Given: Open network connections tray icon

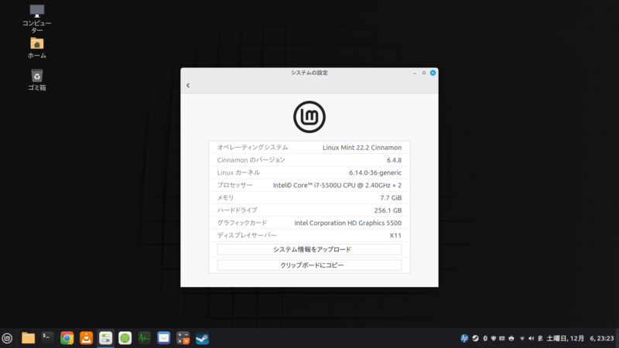Looking at the screenshot, I should (522, 338).
